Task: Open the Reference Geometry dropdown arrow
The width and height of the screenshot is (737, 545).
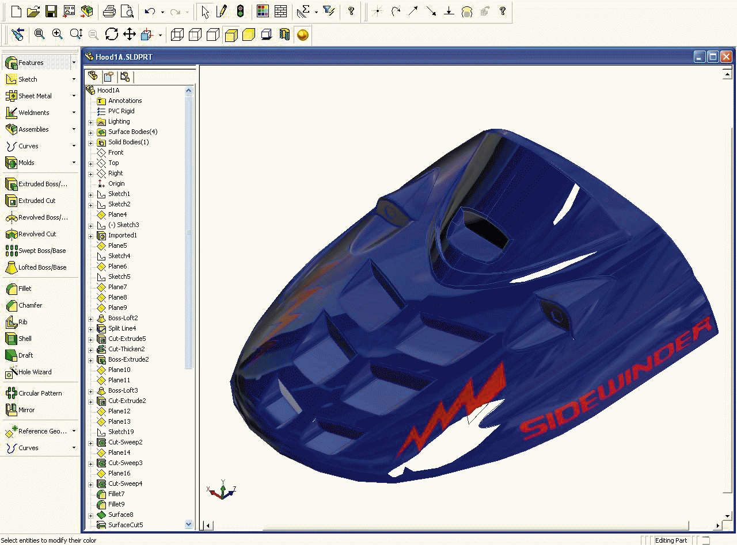Action: pos(74,431)
